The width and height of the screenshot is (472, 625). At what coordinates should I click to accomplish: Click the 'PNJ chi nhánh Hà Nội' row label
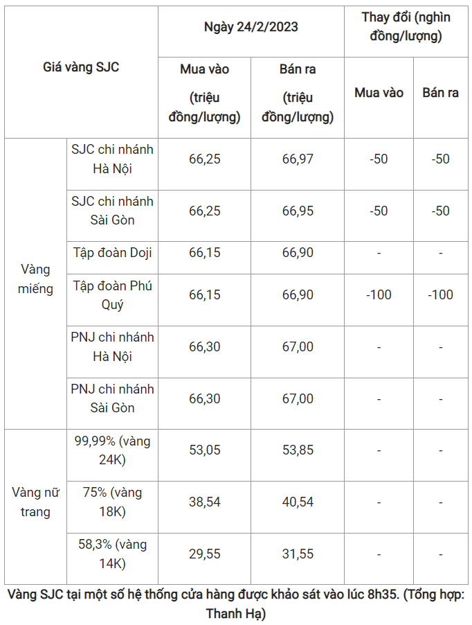click(x=112, y=346)
